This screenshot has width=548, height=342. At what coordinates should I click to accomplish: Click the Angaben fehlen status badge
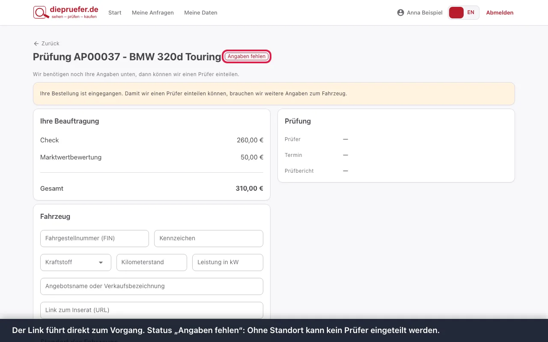click(x=247, y=56)
